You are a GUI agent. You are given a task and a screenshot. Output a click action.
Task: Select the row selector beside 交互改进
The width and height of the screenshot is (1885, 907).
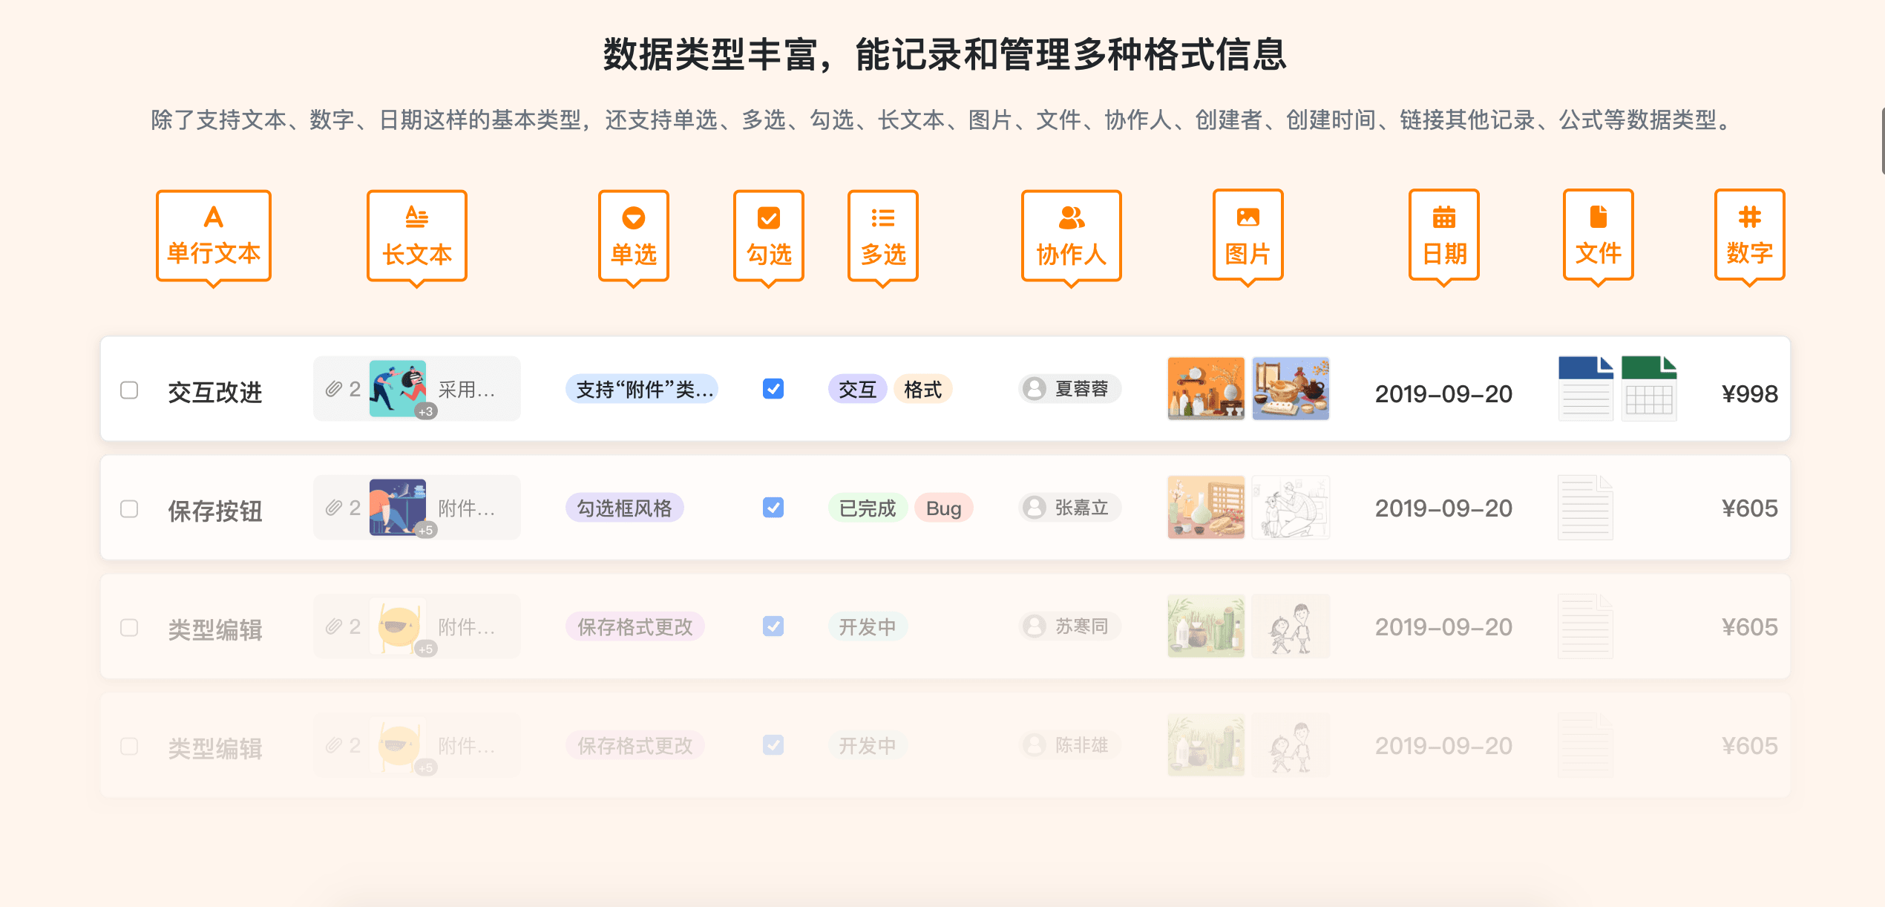click(x=130, y=388)
